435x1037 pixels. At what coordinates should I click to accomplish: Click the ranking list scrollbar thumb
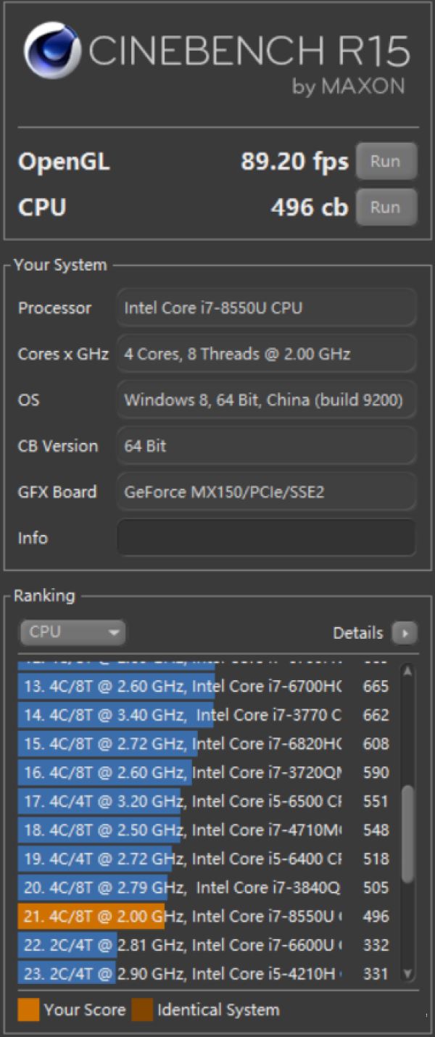[x=407, y=834]
